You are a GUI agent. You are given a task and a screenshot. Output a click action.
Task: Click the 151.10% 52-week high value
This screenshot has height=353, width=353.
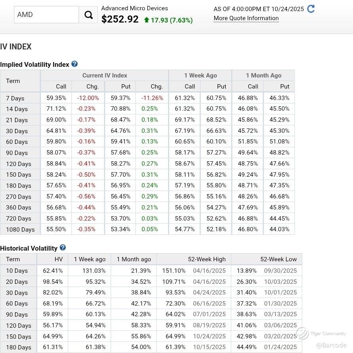pyautogui.click(x=174, y=271)
